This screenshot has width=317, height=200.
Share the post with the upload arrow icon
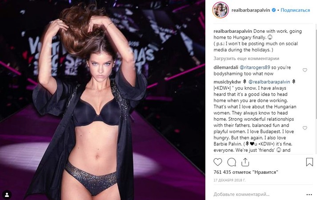pyautogui.click(x=245, y=162)
